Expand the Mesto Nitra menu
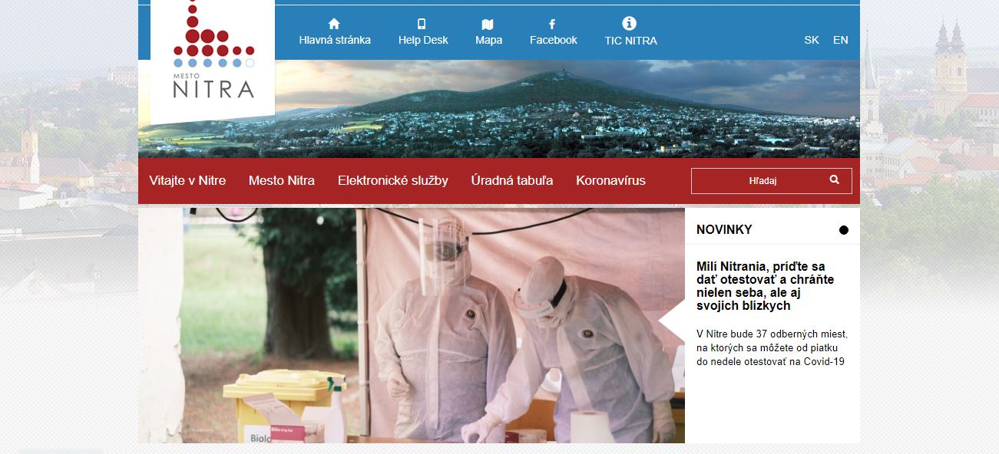This screenshot has height=454, width=999. pos(282,181)
